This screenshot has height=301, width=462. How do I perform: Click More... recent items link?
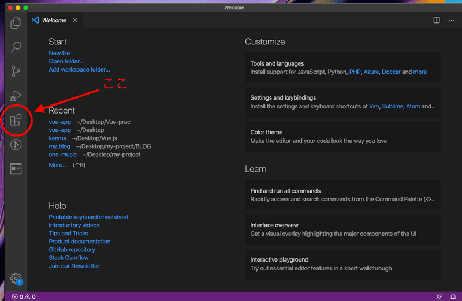tap(58, 165)
